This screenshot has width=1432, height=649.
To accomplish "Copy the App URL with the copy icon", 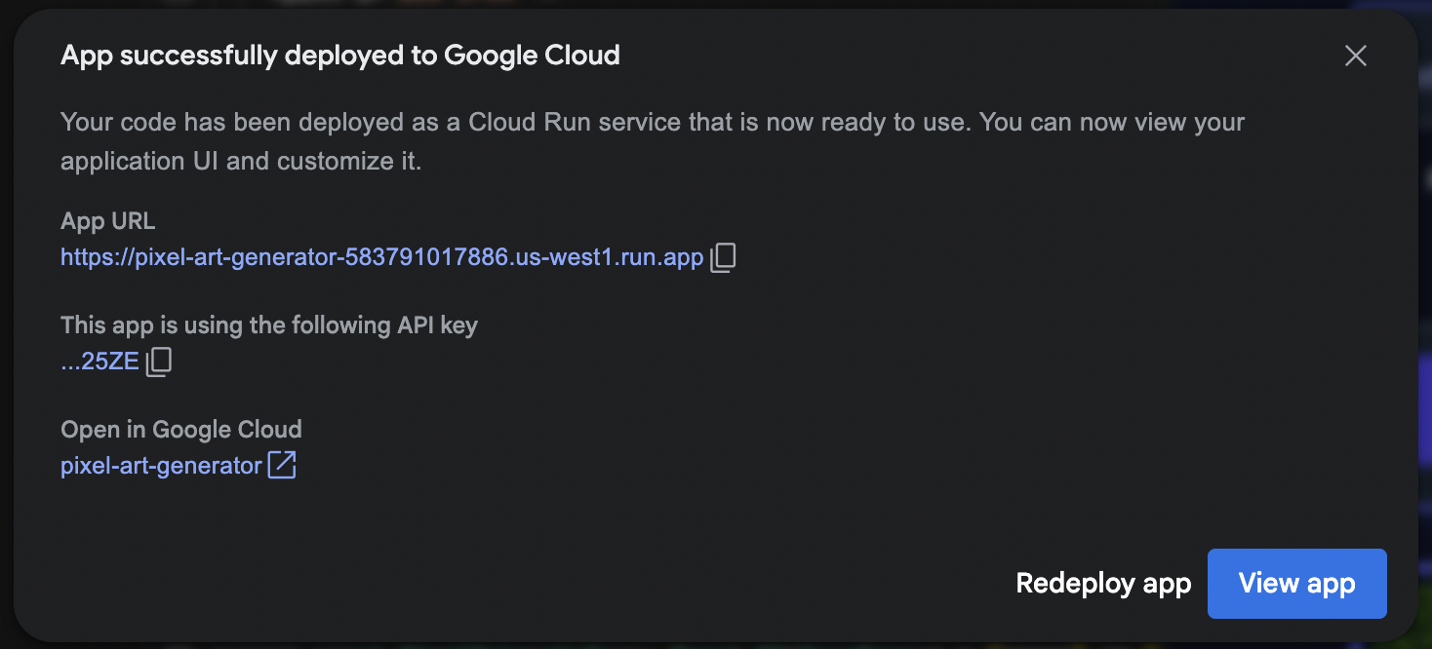I will [x=723, y=257].
